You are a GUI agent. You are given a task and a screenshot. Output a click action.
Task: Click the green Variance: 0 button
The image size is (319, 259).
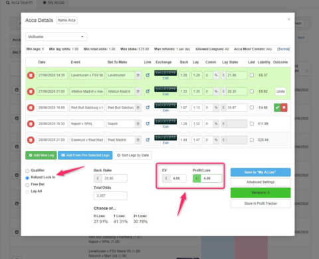click(261, 193)
